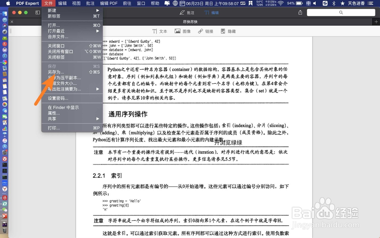The image size is (380, 238).
Task: Choose 合并文件... menu item
Action: [x=72, y=37]
